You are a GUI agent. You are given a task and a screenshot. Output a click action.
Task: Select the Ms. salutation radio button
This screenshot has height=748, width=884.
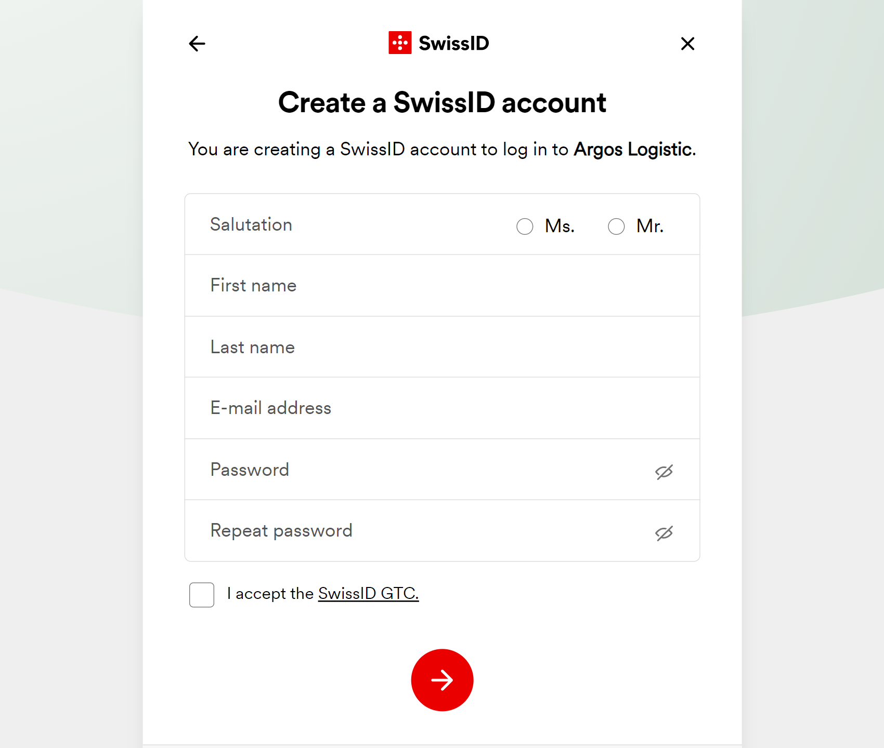coord(525,226)
